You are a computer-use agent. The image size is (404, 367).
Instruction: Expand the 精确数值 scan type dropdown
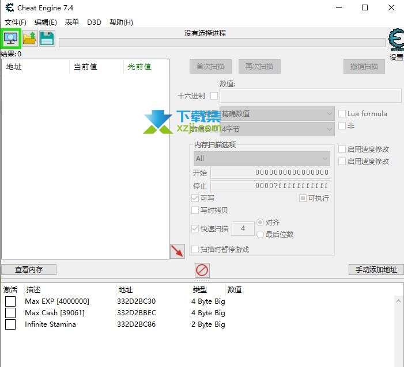(277, 114)
